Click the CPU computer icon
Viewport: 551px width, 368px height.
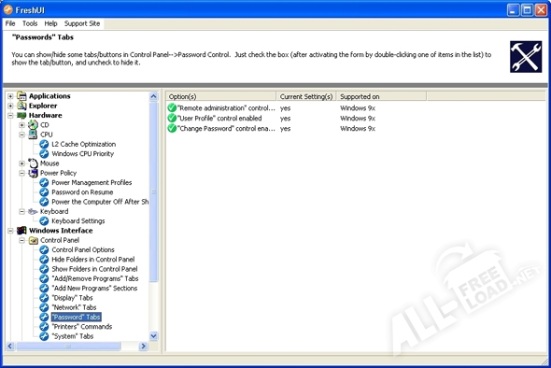[33, 134]
